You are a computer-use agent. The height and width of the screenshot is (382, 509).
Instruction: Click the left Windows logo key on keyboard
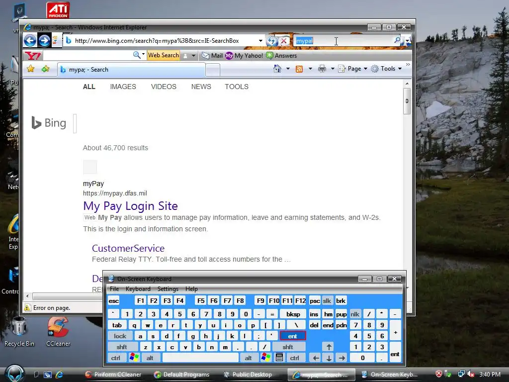click(134, 358)
